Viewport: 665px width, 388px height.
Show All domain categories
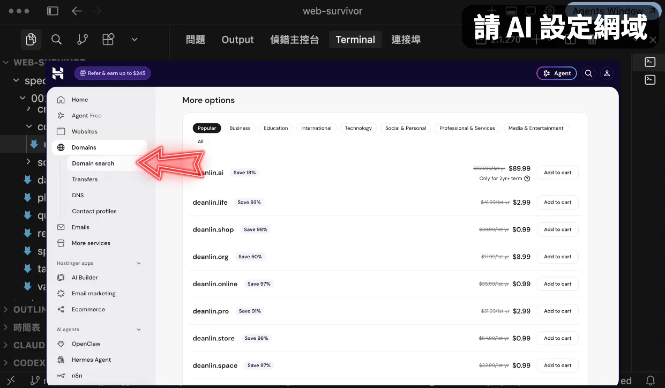coord(200,141)
